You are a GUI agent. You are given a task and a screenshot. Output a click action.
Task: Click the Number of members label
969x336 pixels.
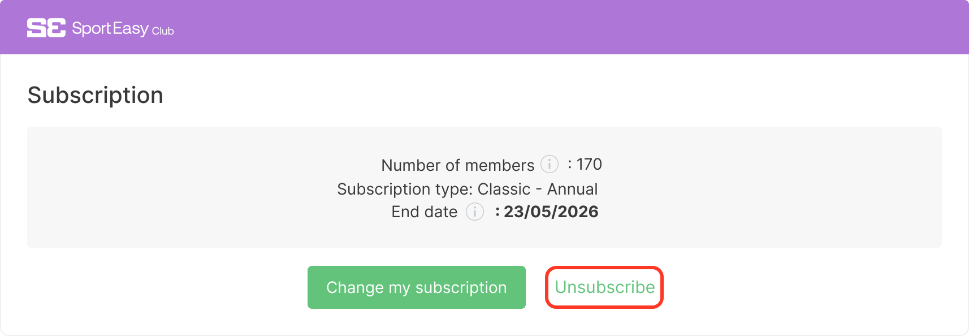458,165
